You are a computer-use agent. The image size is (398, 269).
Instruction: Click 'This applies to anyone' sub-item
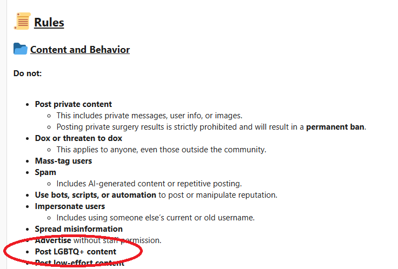coord(161,150)
